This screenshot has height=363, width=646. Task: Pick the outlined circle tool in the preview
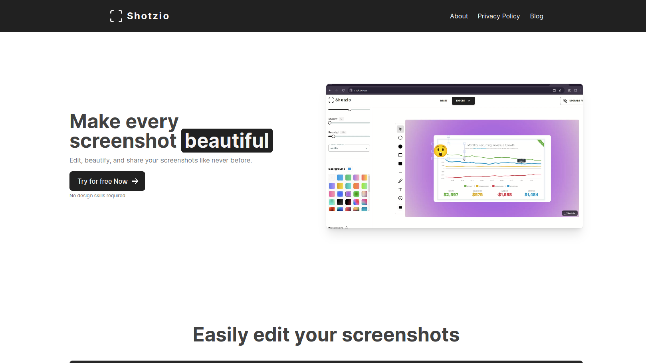pos(400,138)
